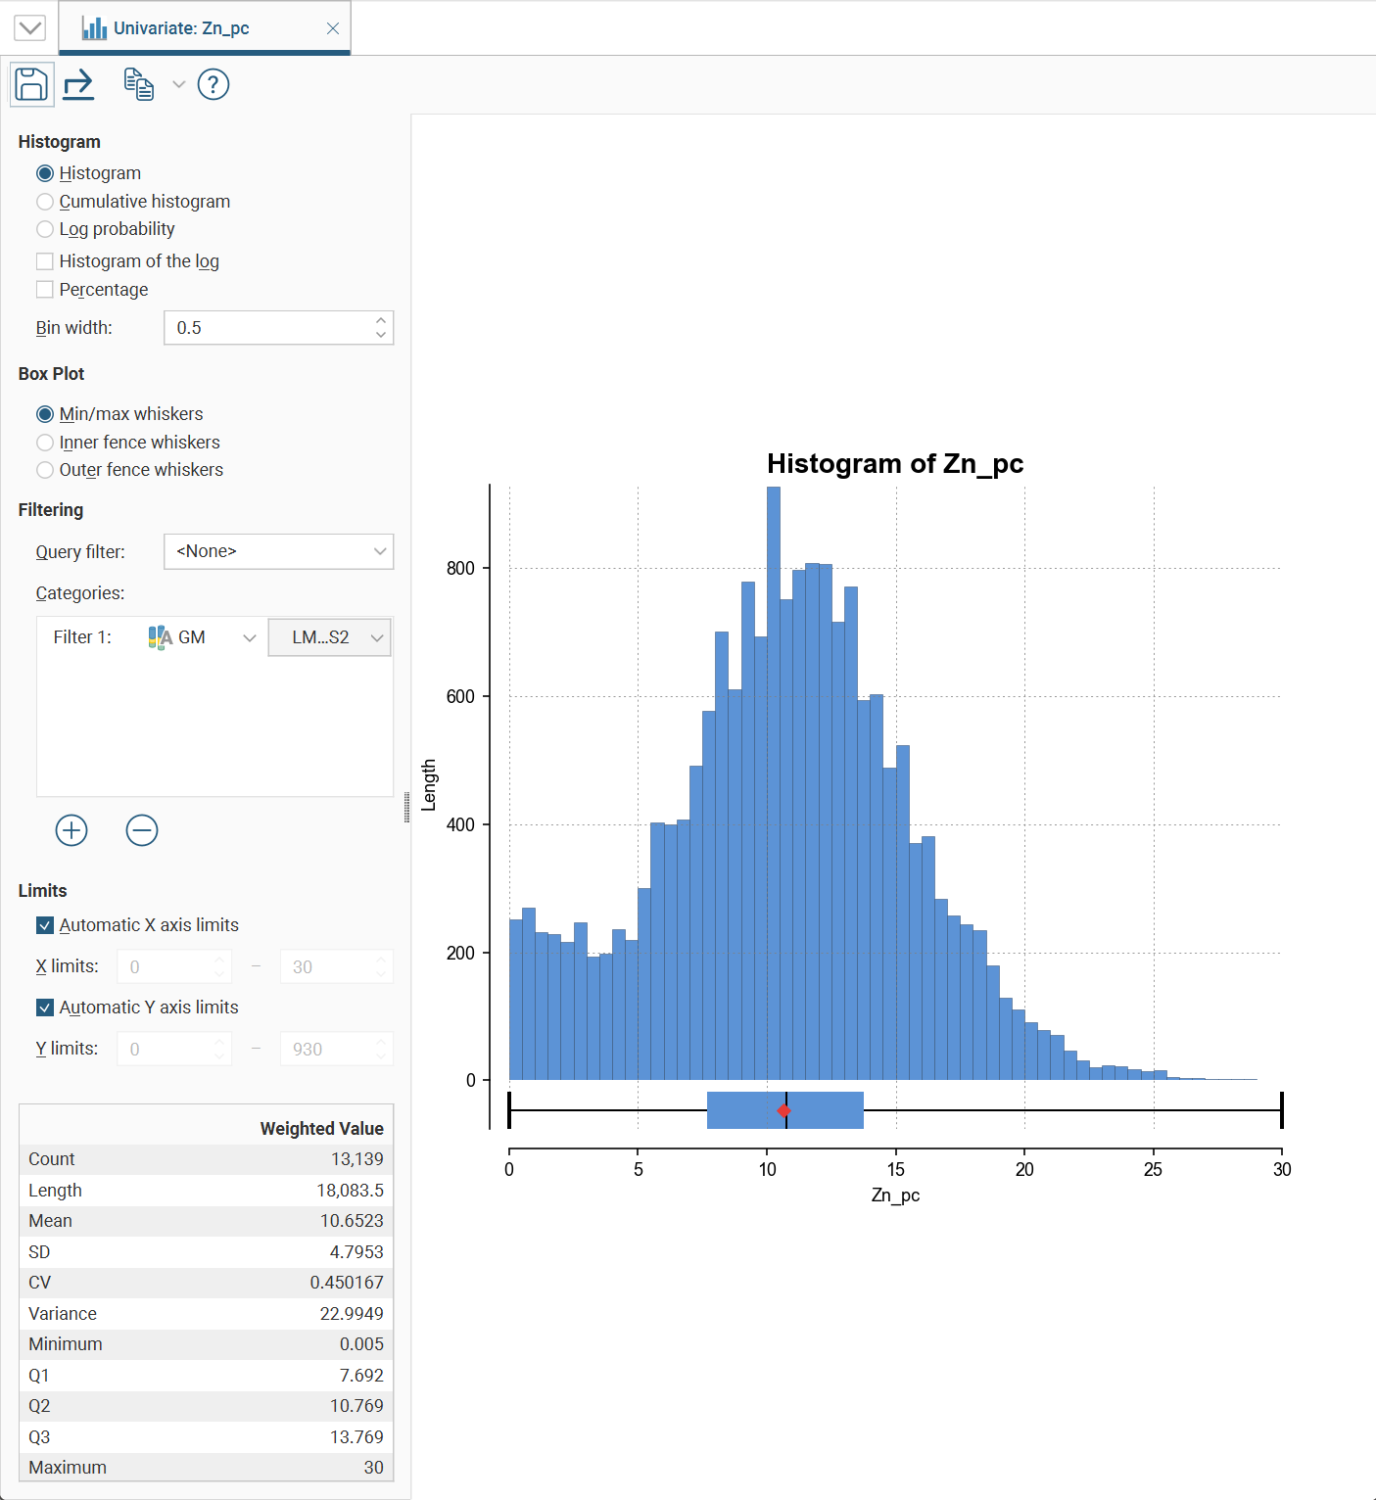This screenshot has height=1500, width=1376.
Task: Select the Cumulative histogram option
Action: tap(45, 202)
